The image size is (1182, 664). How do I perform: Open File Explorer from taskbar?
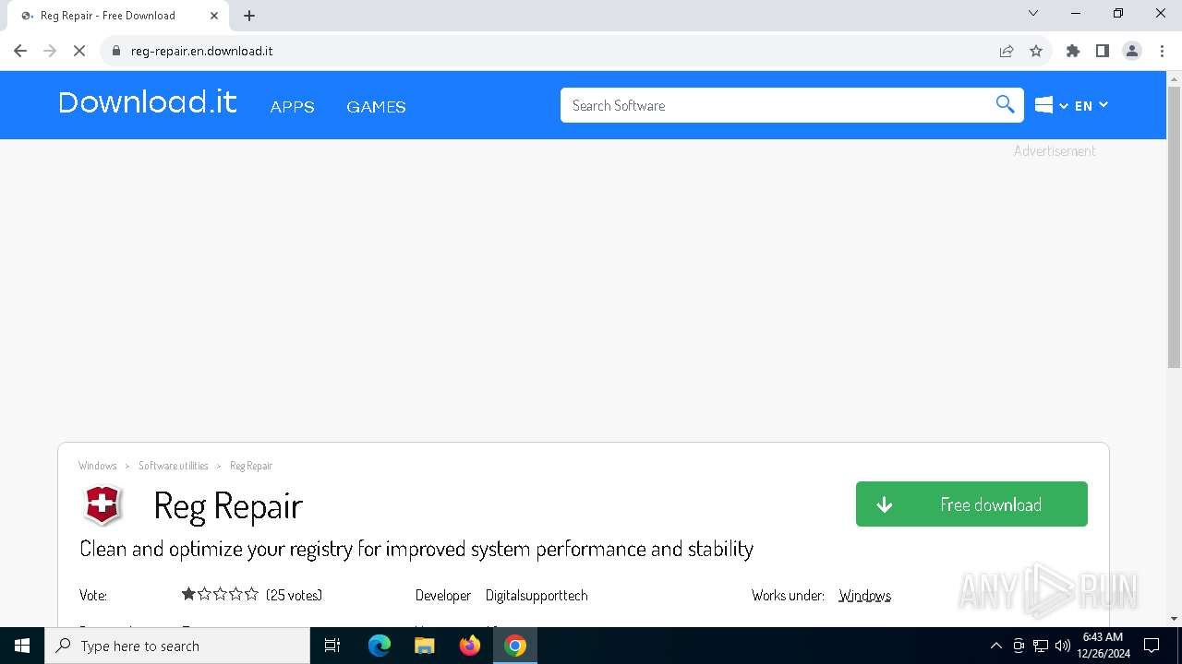tap(425, 646)
